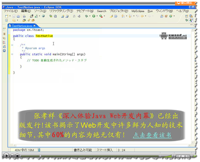Open the ソース(S) menu
The height and width of the screenshot is (162, 200).
(40, 11)
